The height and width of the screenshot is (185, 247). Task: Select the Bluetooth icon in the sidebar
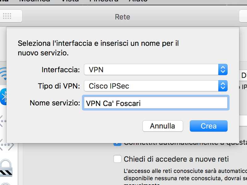(x=3, y=97)
